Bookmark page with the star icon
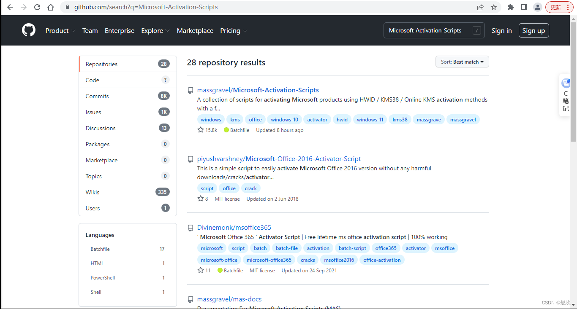The height and width of the screenshot is (309, 577). point(494,7)
